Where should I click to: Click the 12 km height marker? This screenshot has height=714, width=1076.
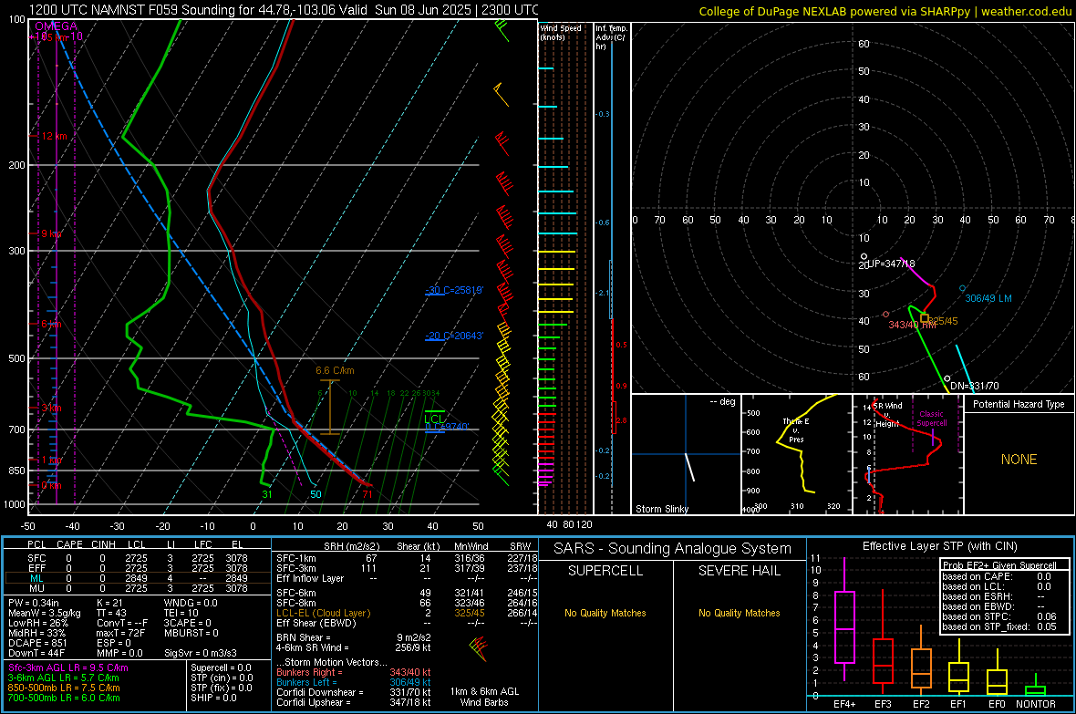click(x=54, y=136)
